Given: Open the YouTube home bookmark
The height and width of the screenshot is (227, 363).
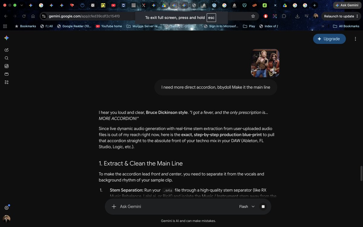Looking at the screenshot, I should [x=109, y=26].
